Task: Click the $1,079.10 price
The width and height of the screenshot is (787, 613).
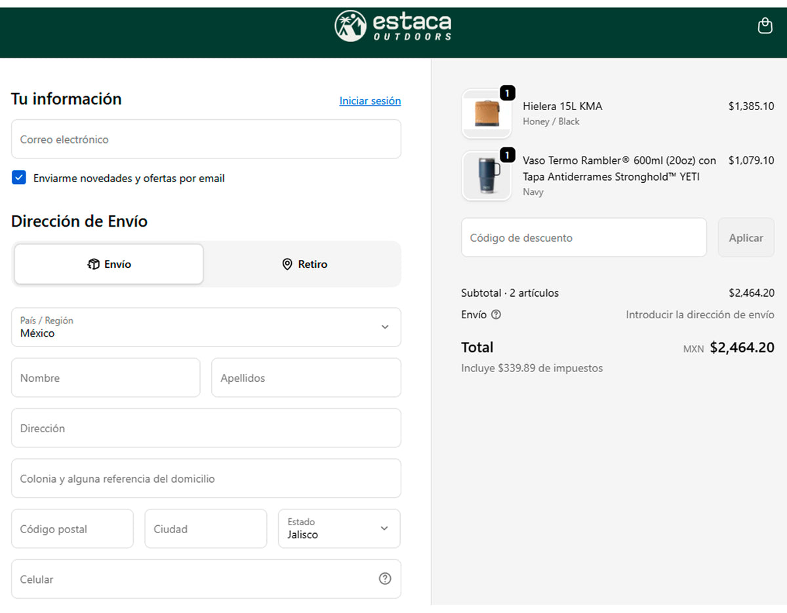Action: (x=751, y=160)
